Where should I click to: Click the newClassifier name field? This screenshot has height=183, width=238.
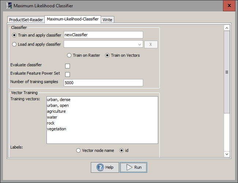pyautogui.click(x=103, y=35)
